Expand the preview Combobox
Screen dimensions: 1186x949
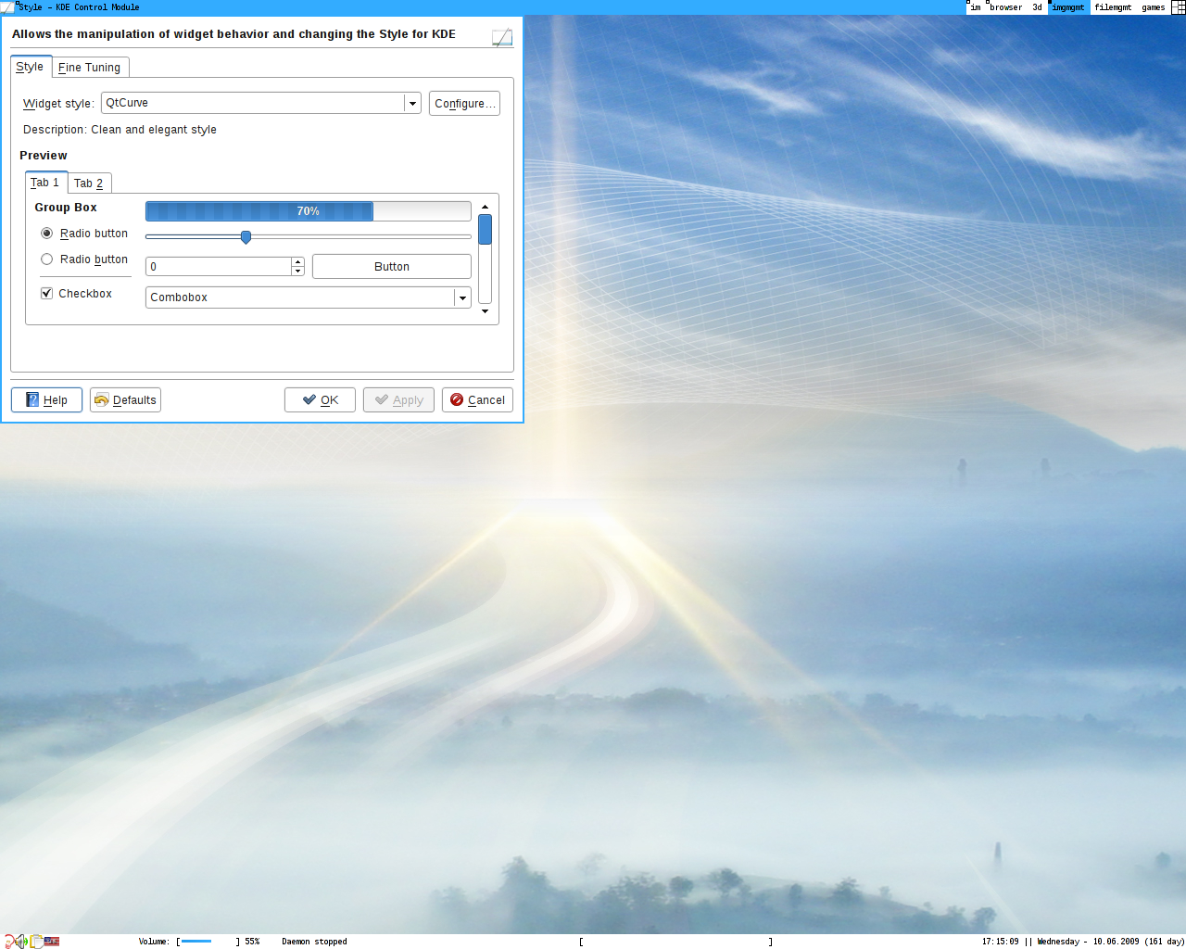coord(309,297)
